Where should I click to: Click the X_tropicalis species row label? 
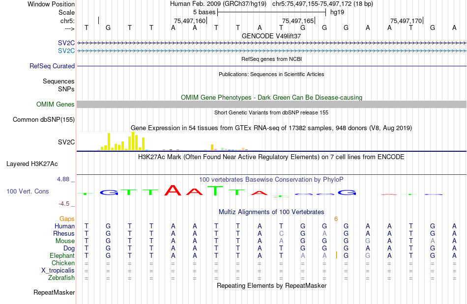click(x=58, y=271)
